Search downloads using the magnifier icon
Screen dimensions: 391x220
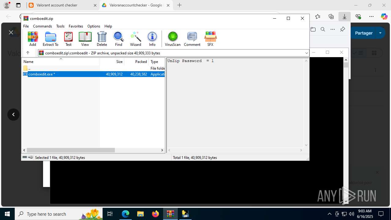coord(323,29)
